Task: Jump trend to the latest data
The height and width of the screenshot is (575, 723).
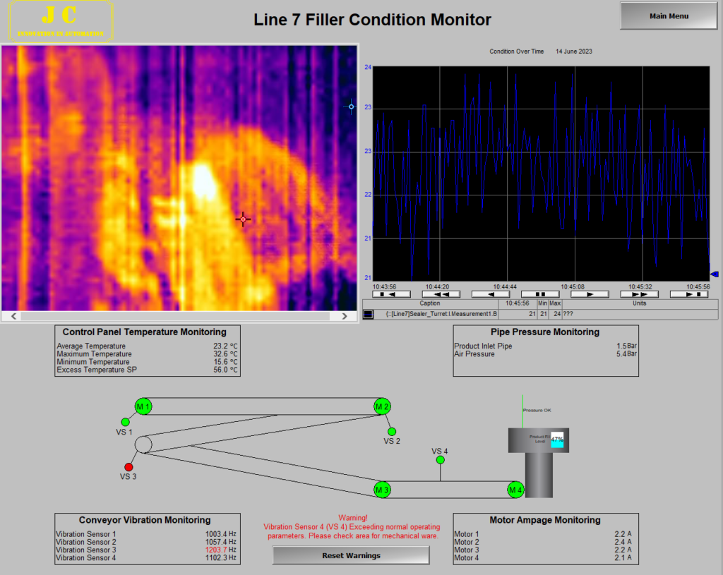Action: (x=688, y=294)
